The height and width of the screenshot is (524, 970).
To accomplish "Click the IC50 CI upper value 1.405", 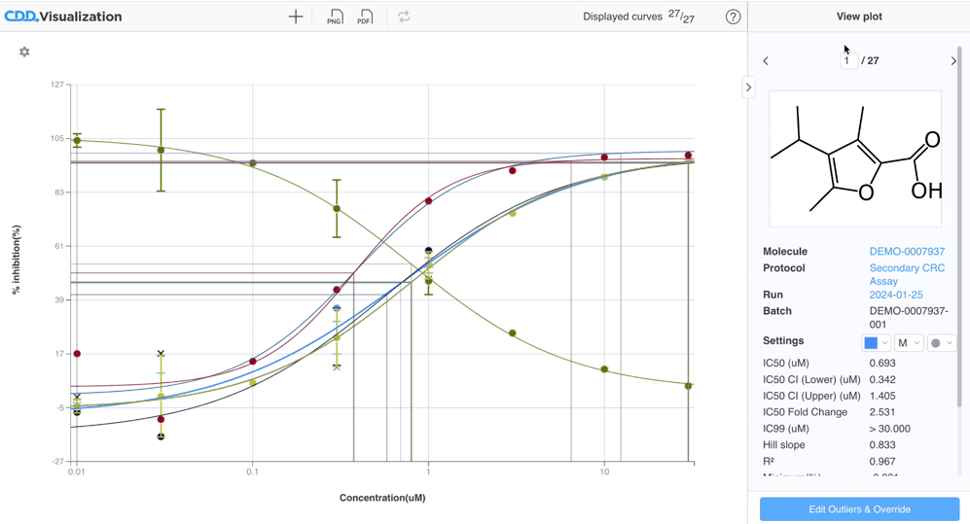I will click(882, 396).
